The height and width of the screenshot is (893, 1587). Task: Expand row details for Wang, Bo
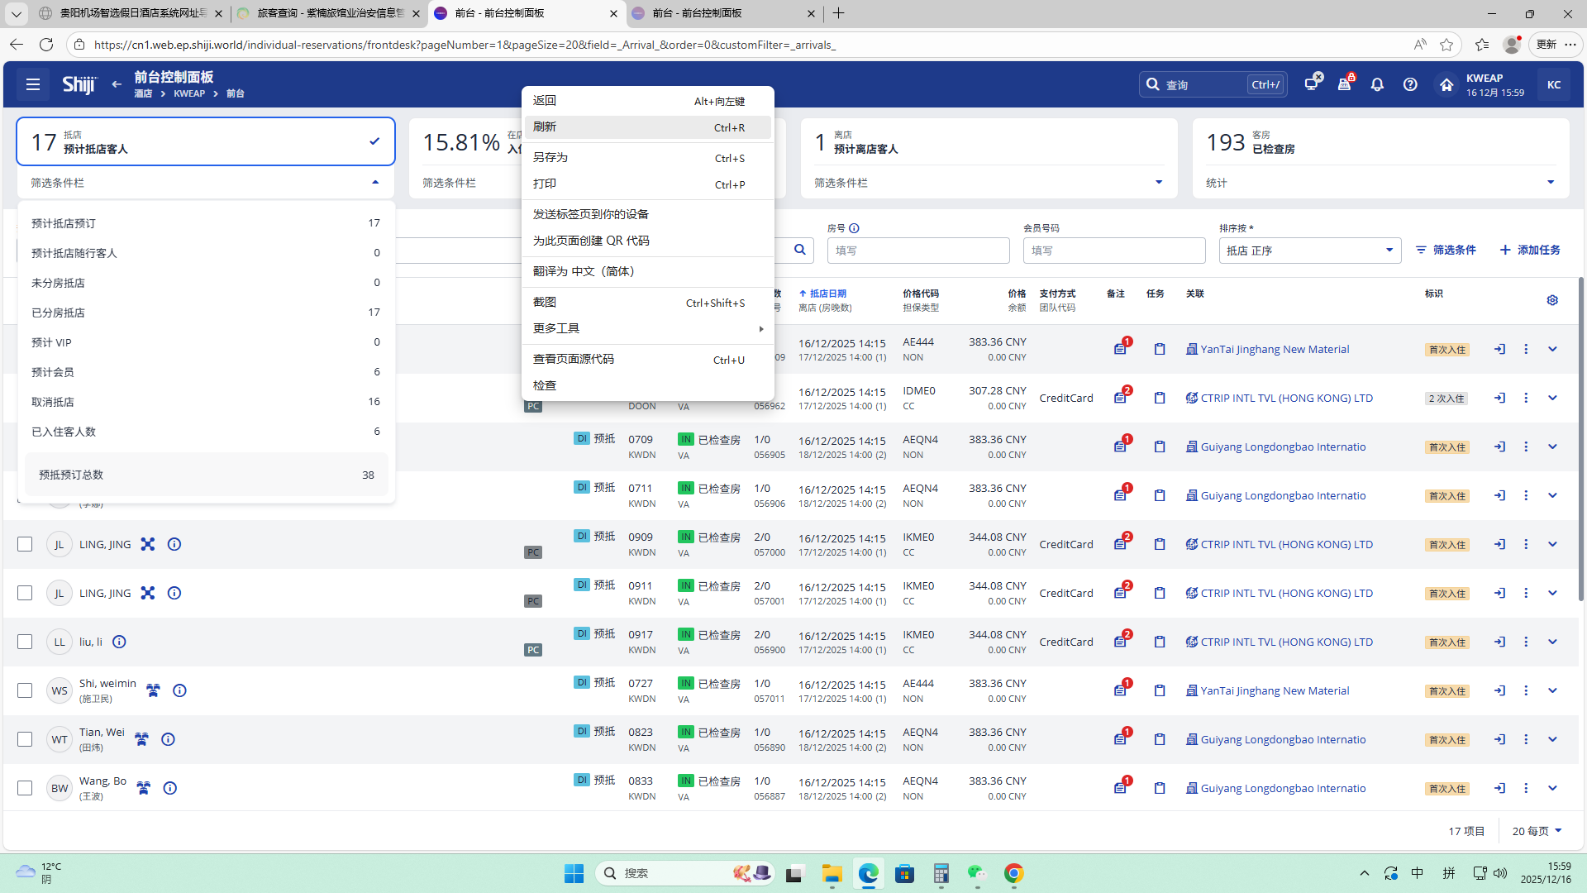pyautogui.click(x=1552, y=788)
